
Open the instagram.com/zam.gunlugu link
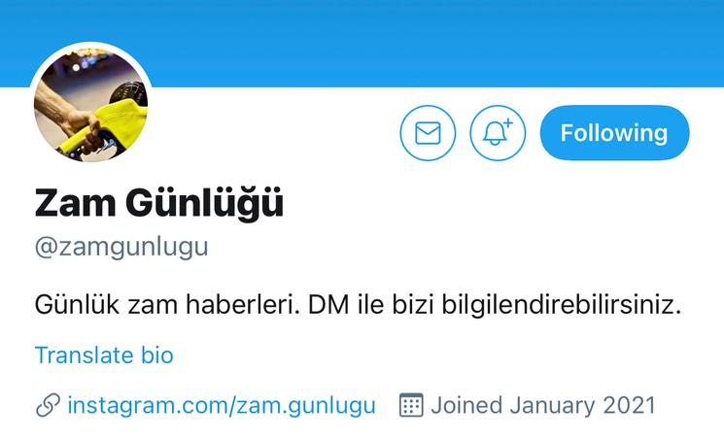[222, 405]
